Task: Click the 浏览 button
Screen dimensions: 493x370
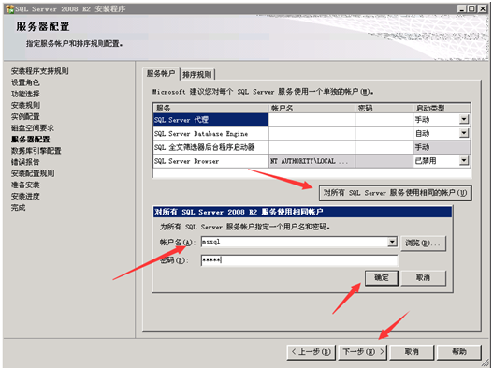Action: [423, 244]
